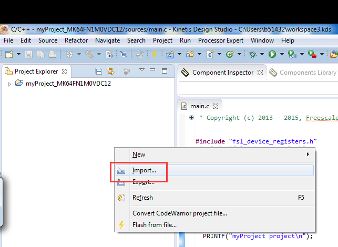
Task: Click the green Run toolbar icon
Action: pyautogui.click(x=272, y=54)
